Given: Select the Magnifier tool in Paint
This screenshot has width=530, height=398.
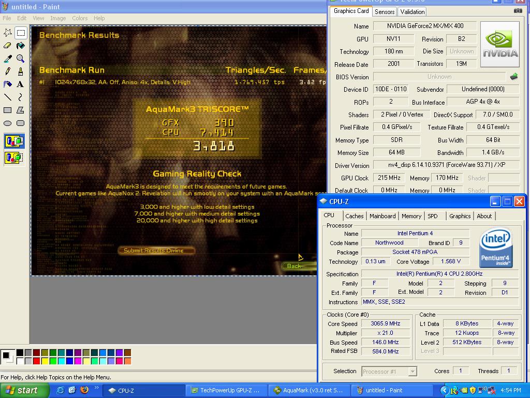Looking at the screenshot, I should pyautogui.click(x=21, y=59).
